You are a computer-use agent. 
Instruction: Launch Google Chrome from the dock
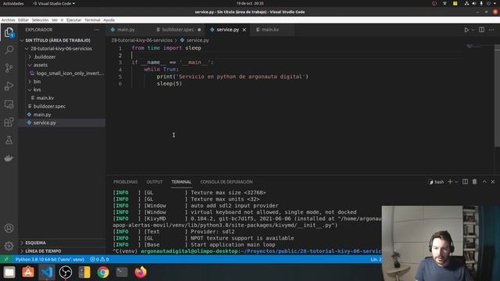coord(103,272)
